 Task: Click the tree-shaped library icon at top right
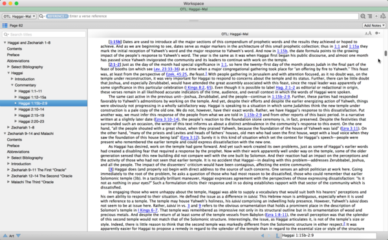tap(383, 16)
